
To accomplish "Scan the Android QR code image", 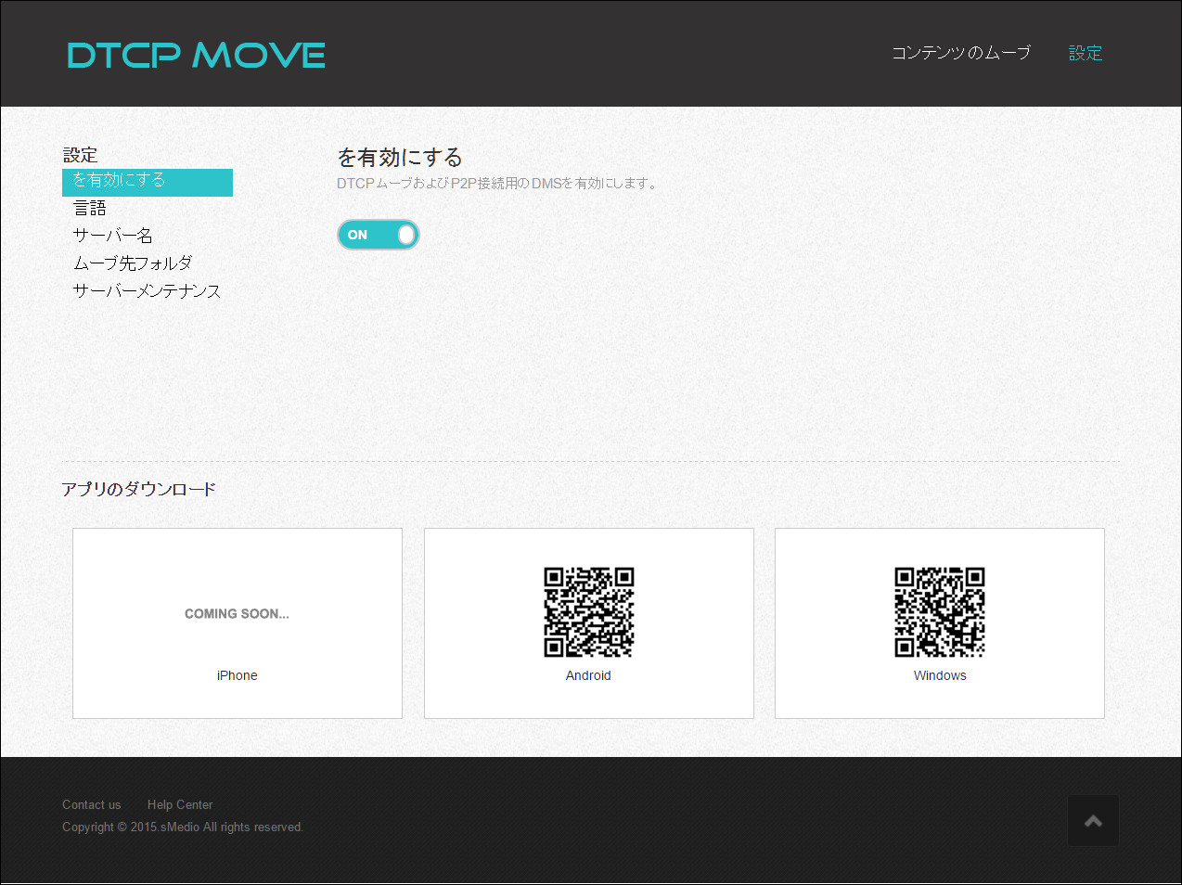I will click(588, 611).
